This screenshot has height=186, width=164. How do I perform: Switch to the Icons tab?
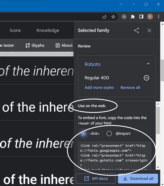[x=15, y=31]
